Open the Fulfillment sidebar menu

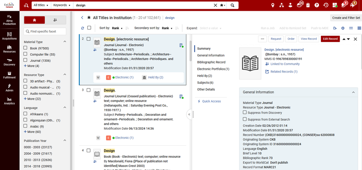pyautogui.click(x=10, y=75)
